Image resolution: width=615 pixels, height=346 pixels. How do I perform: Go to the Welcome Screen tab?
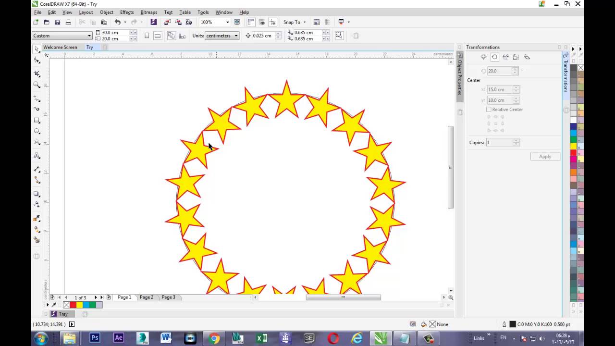click(x=60, y=47)
